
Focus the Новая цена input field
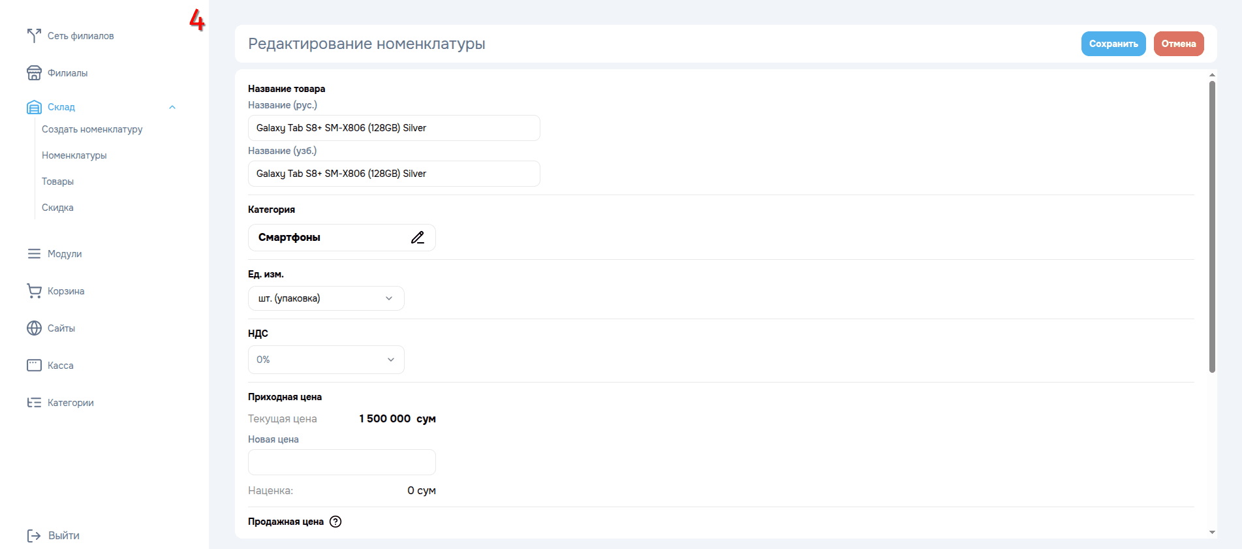tap(341, 462)
